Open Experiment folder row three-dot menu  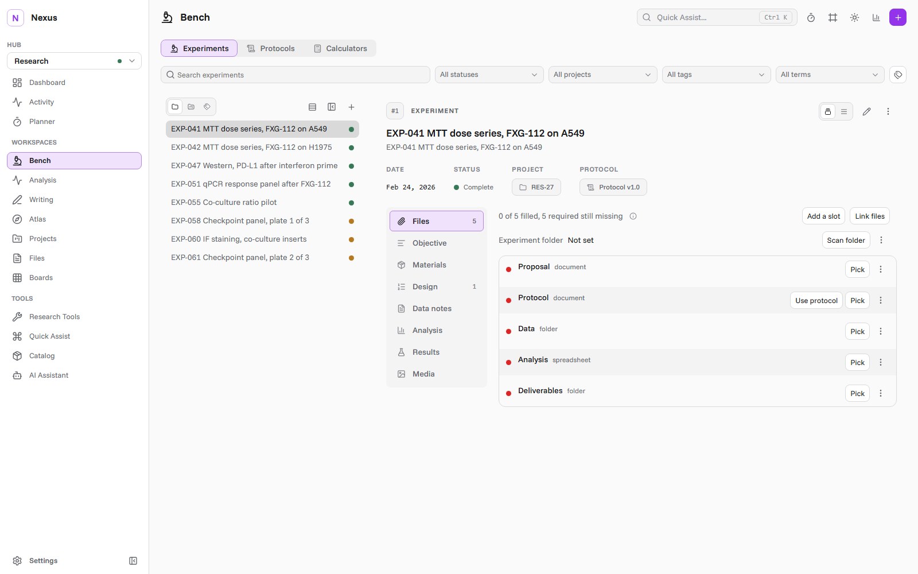pos(881,240)
